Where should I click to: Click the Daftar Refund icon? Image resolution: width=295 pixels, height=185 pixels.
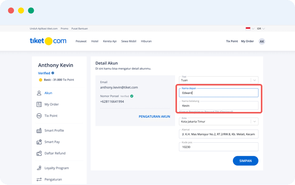point(39,153)
